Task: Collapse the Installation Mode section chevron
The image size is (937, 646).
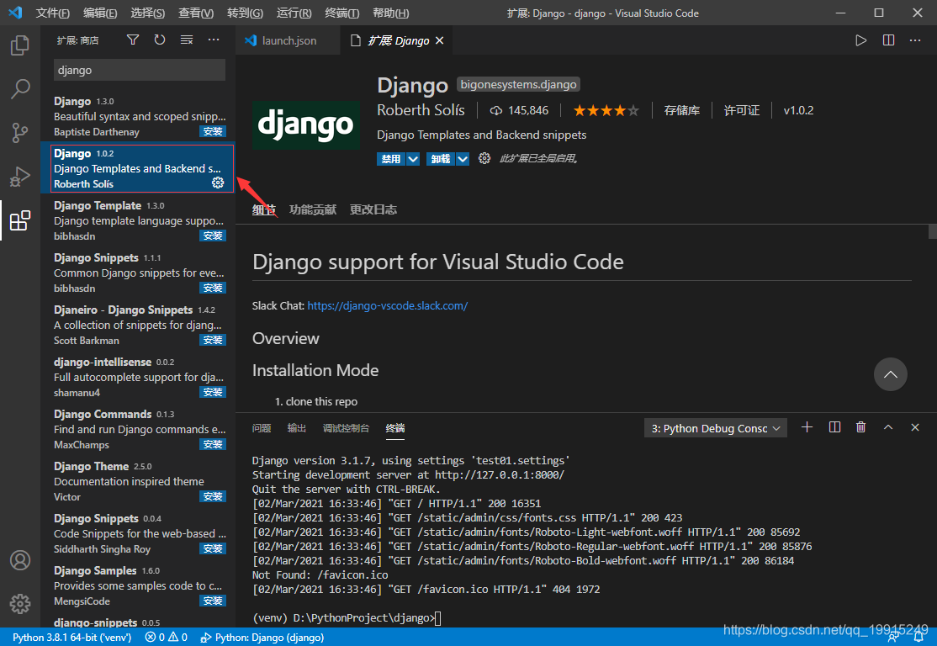Action: point(890,374)
